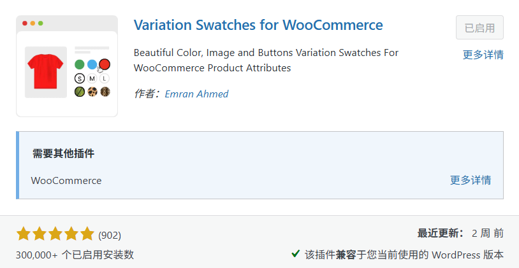Click the 已启用 button
Screen dimensions: 519x268
(x=479, y=28)
